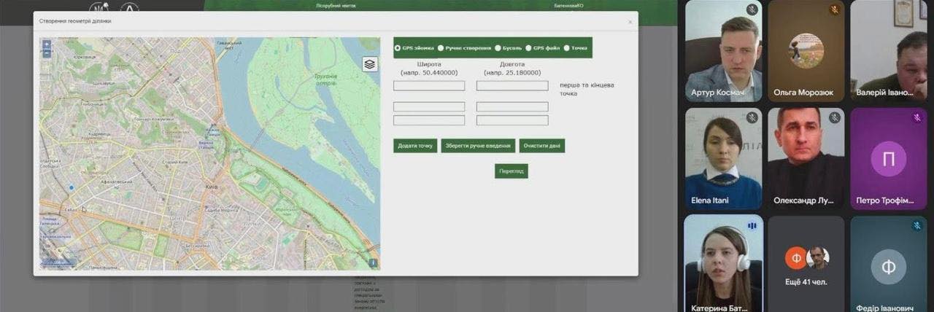The image size is (934, 312).
Task: Choose the Бусоль radio option
Action: tap(498, 48)
